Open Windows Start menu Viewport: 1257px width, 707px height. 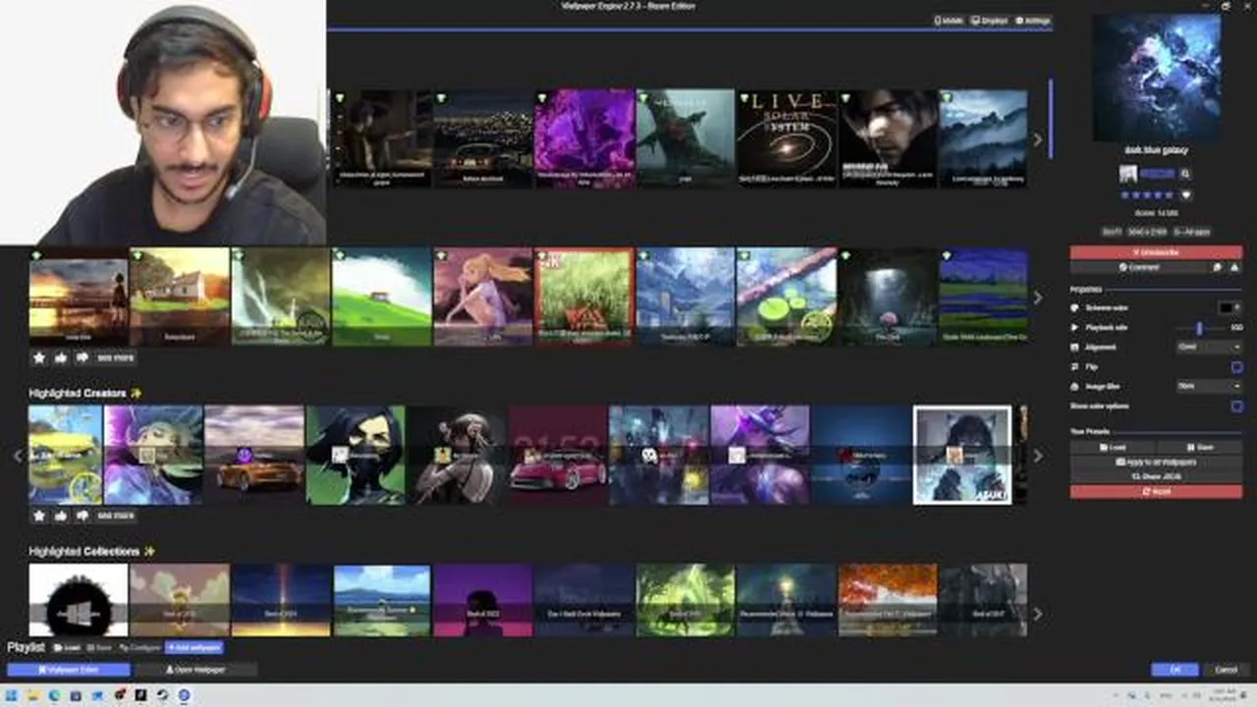pos(12,695)
